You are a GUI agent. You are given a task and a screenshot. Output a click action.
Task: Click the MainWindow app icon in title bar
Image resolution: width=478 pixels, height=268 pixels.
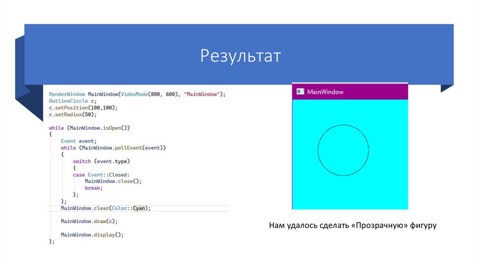coord(300,92)
